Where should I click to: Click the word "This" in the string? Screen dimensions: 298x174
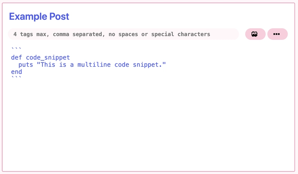pyautogui.click(x=48, y=65)
